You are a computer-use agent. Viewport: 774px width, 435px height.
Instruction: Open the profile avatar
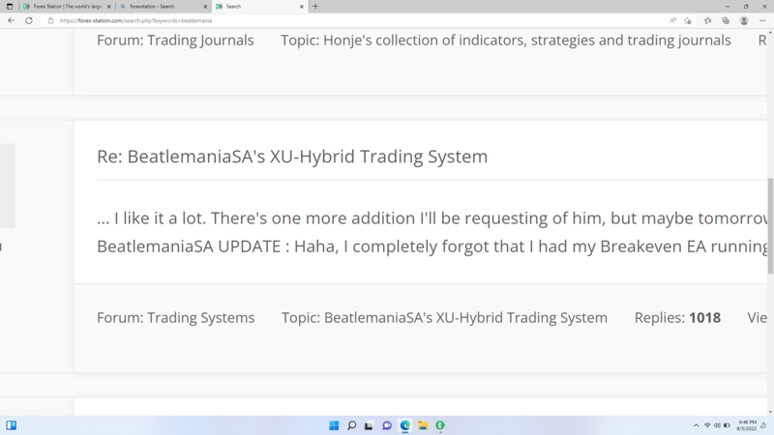click(x=744, y=20)
